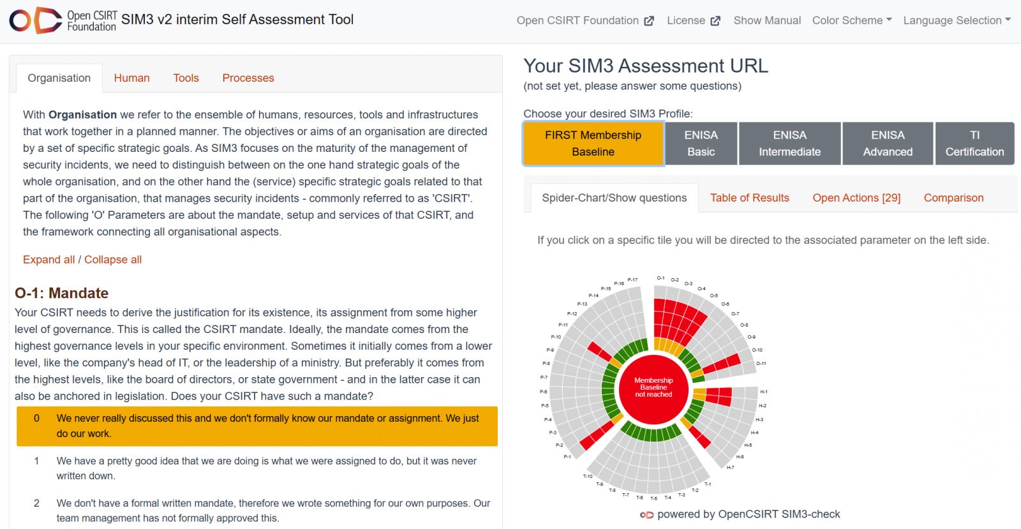The height and width of the screenshot is (529, 1021).
Task: Choose the ENISA Intermediate profile button
Action: click(789, 144)
